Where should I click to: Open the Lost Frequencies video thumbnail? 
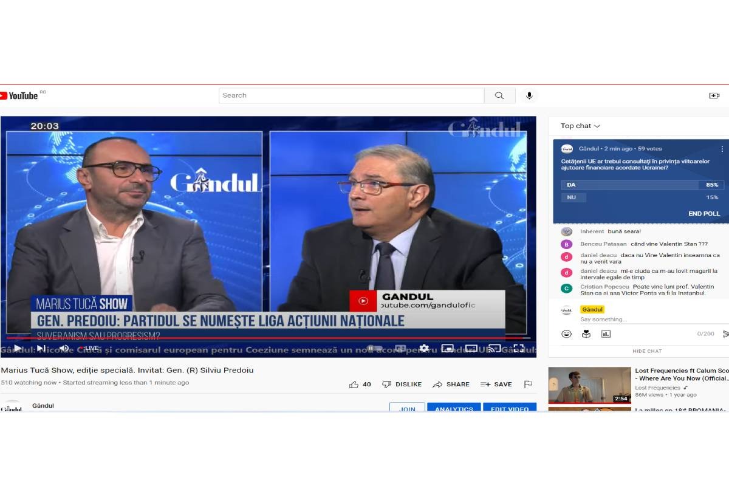point(589,385)
